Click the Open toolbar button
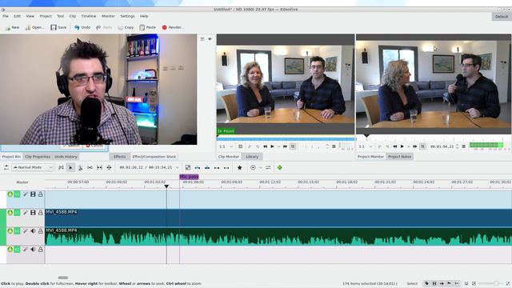This screenshot has width=512, height=288. point(35,27)
